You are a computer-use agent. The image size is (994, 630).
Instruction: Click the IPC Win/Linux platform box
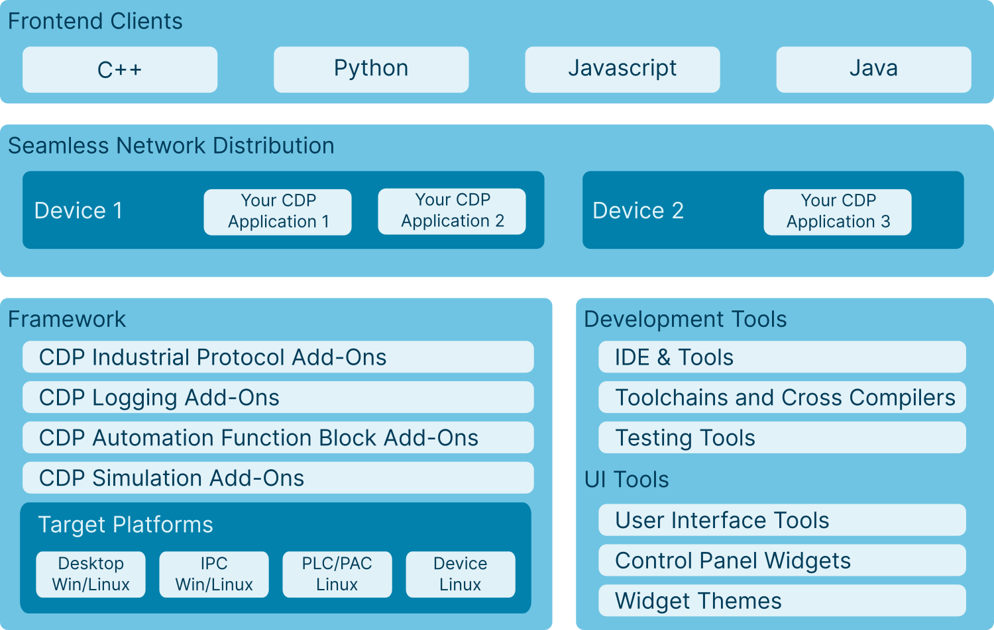214,574
